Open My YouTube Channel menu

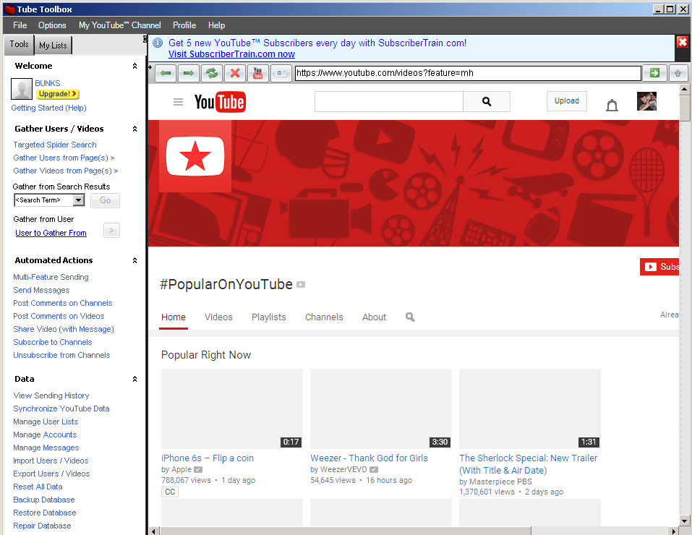tap(119, 25)
